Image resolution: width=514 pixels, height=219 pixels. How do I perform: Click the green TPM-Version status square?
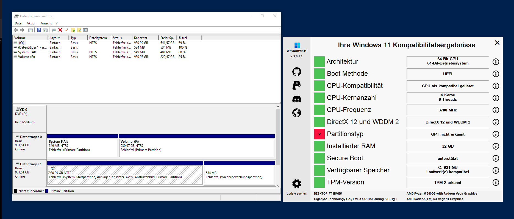point(319,182)
